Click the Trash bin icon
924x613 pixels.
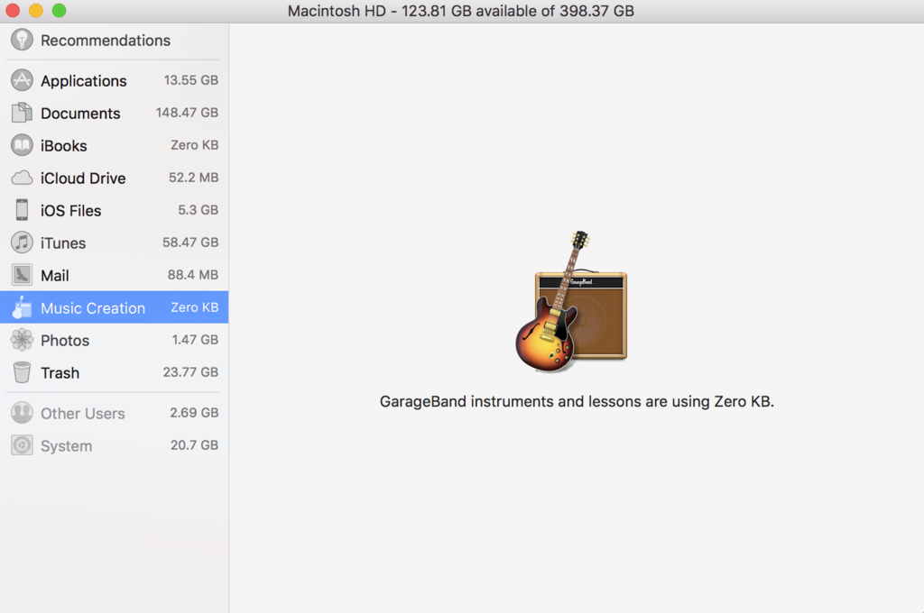click(22, 372)
